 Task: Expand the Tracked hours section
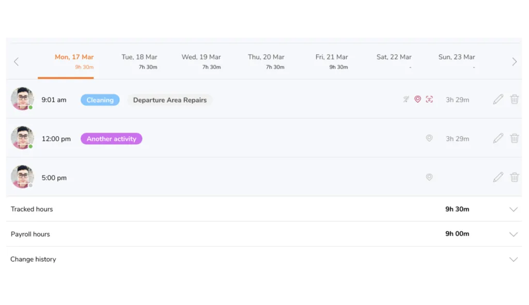(513, 210)
